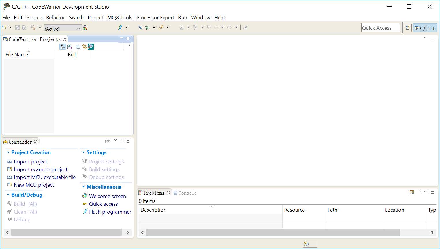Click the Quick Access search field

click(380, 28)
